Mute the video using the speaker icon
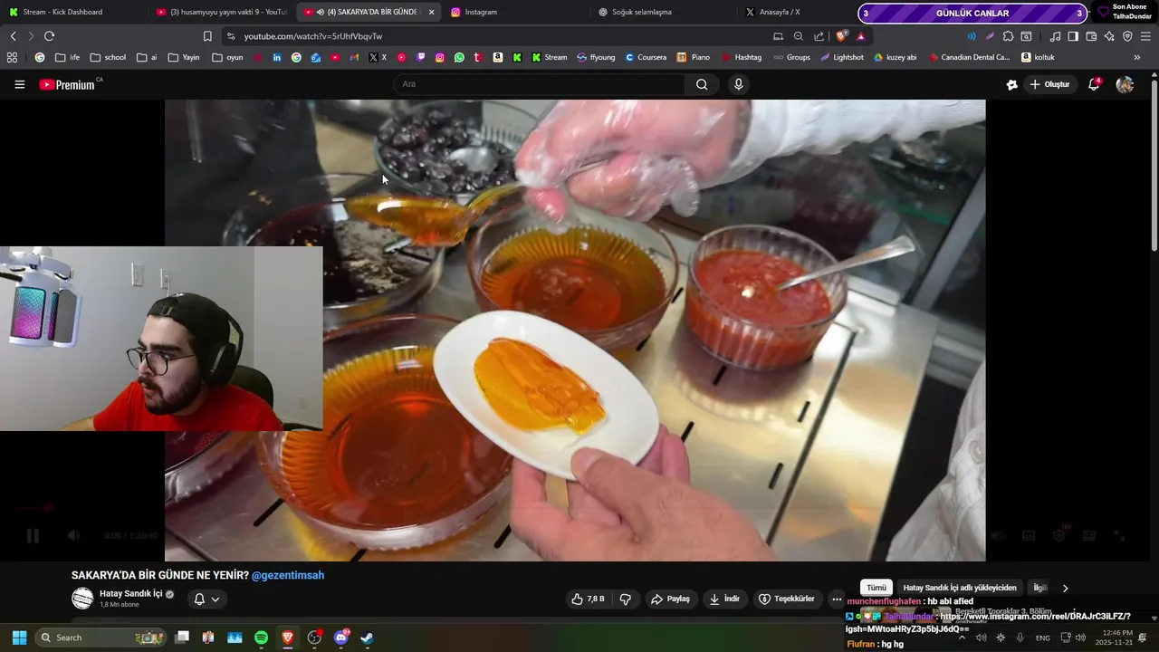The width and height of the screenshot is (1159, 652). 74,535
